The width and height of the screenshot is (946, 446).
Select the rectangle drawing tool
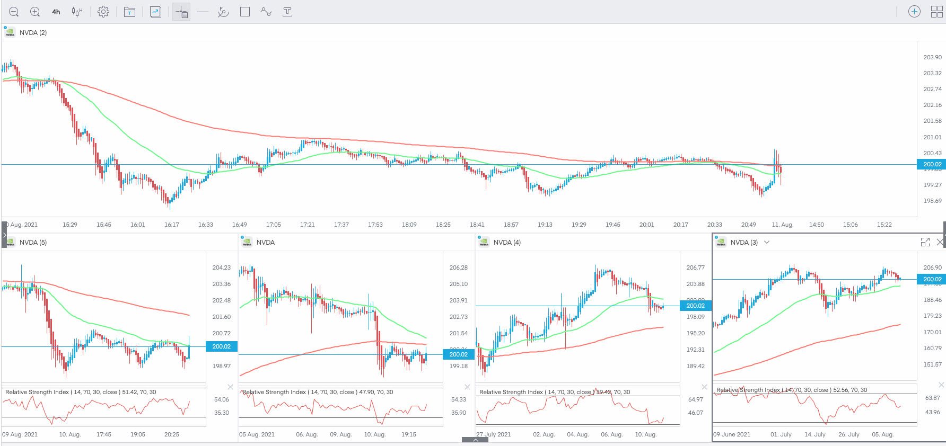pyautogui.click(x=245, y=12)
